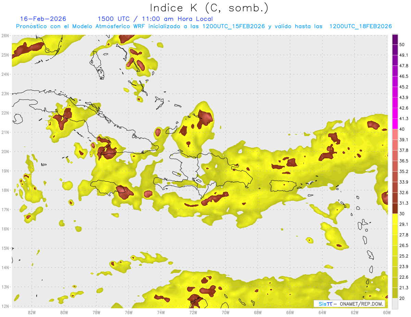
Task: Click the 26.5 value on the color scale
Action: pyautogui.click(x=403, y=246)
